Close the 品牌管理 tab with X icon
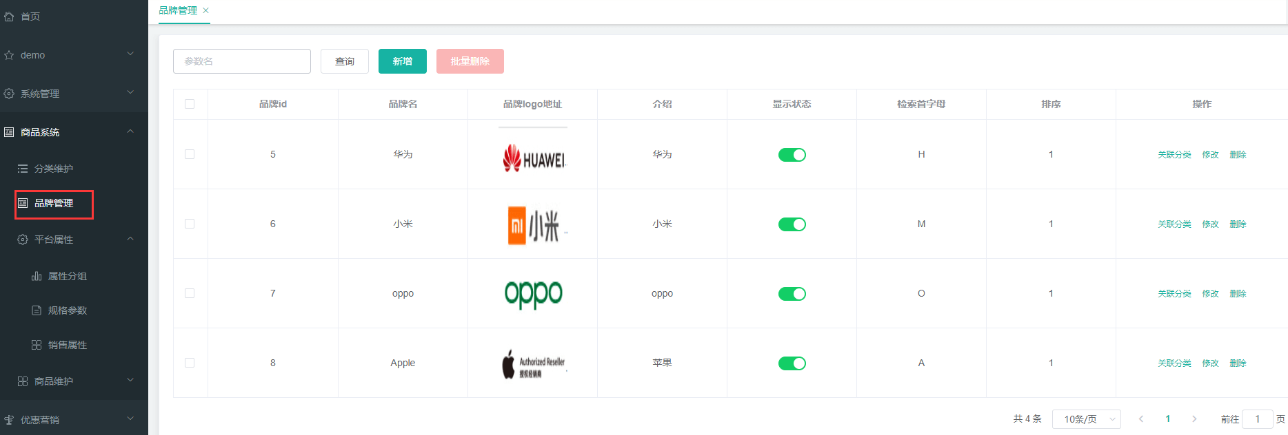 (x=205, y=10)
